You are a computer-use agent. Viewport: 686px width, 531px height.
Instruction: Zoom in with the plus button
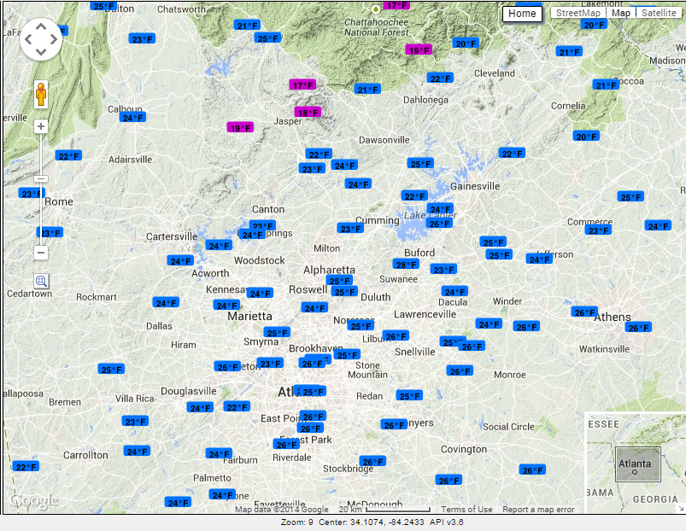click(x=41, y=126)
